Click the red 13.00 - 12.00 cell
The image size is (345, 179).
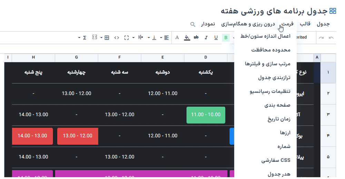[77, 136]
